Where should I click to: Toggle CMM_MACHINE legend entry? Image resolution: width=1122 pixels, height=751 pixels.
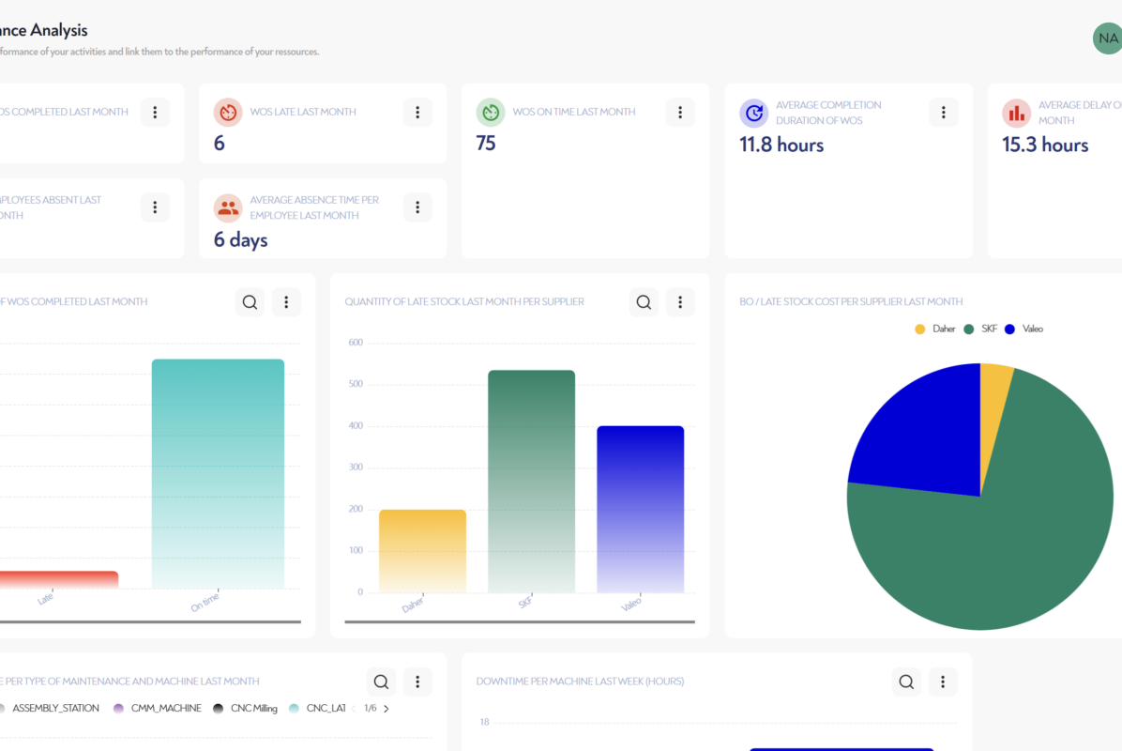pyautogui.click(x=158, y=709)
